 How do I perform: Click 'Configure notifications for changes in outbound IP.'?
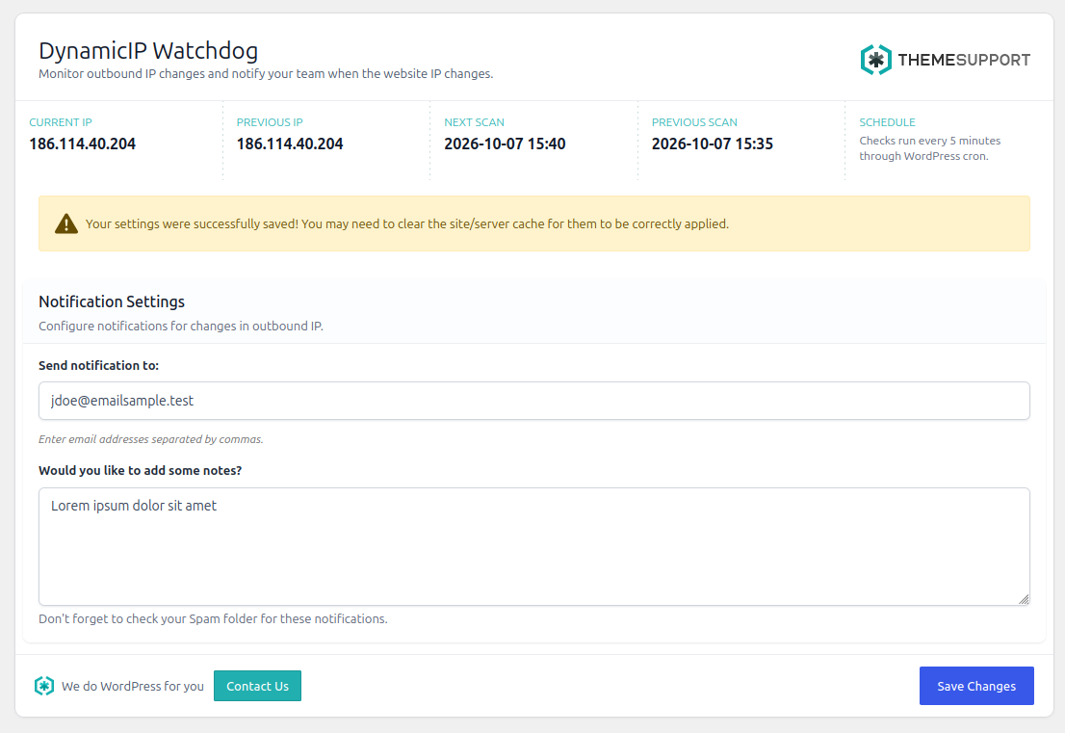[181, 327]
